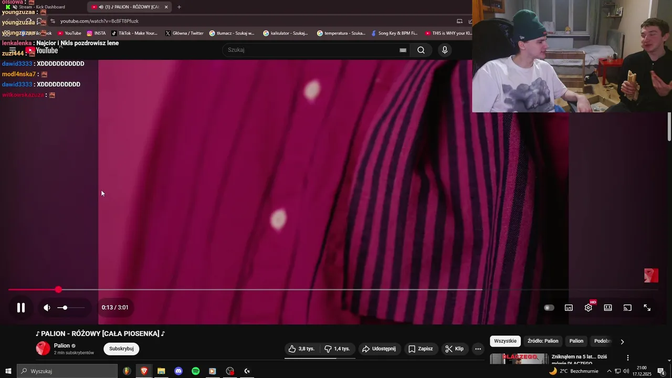
Task: Cast the video to a TV
Action: tap(627, 308)
